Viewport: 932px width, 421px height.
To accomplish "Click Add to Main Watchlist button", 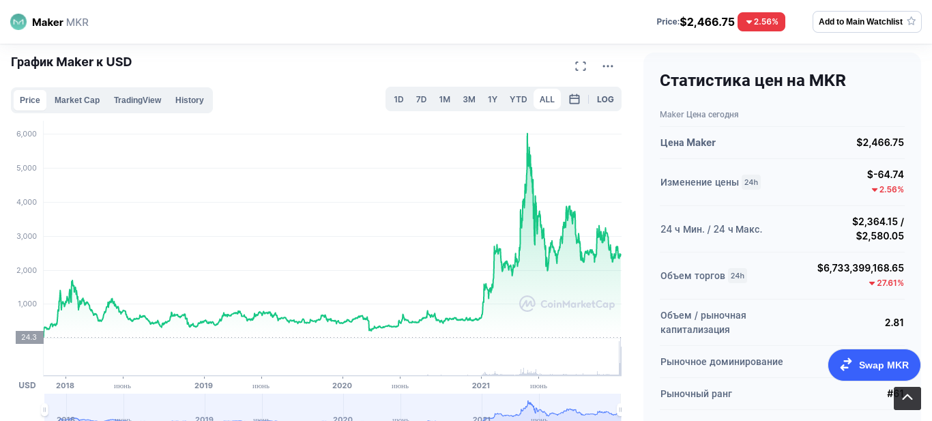I will pos(867,22).
